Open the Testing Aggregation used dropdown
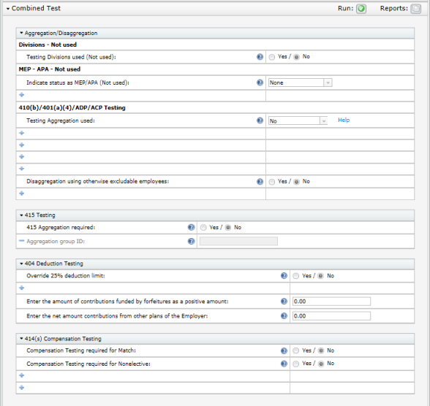 tap(298, 120)
